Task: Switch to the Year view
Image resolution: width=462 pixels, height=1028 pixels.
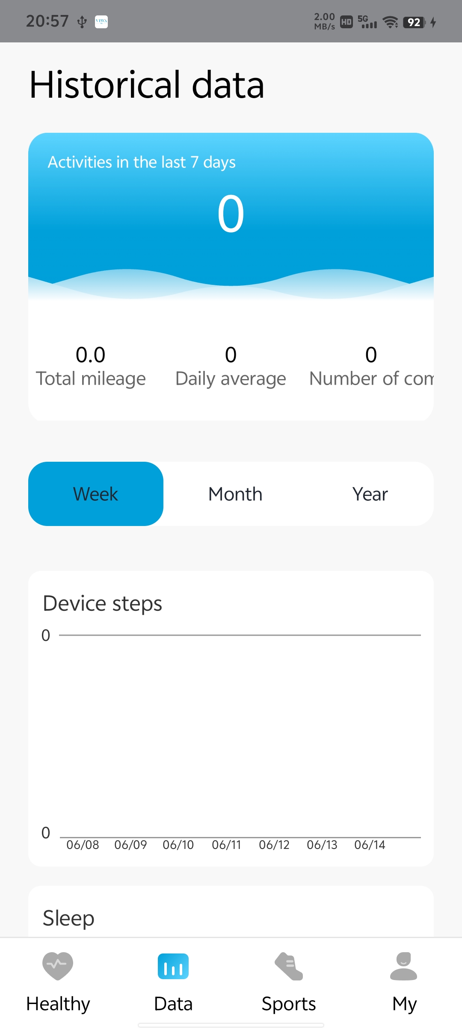Action: 370,494
